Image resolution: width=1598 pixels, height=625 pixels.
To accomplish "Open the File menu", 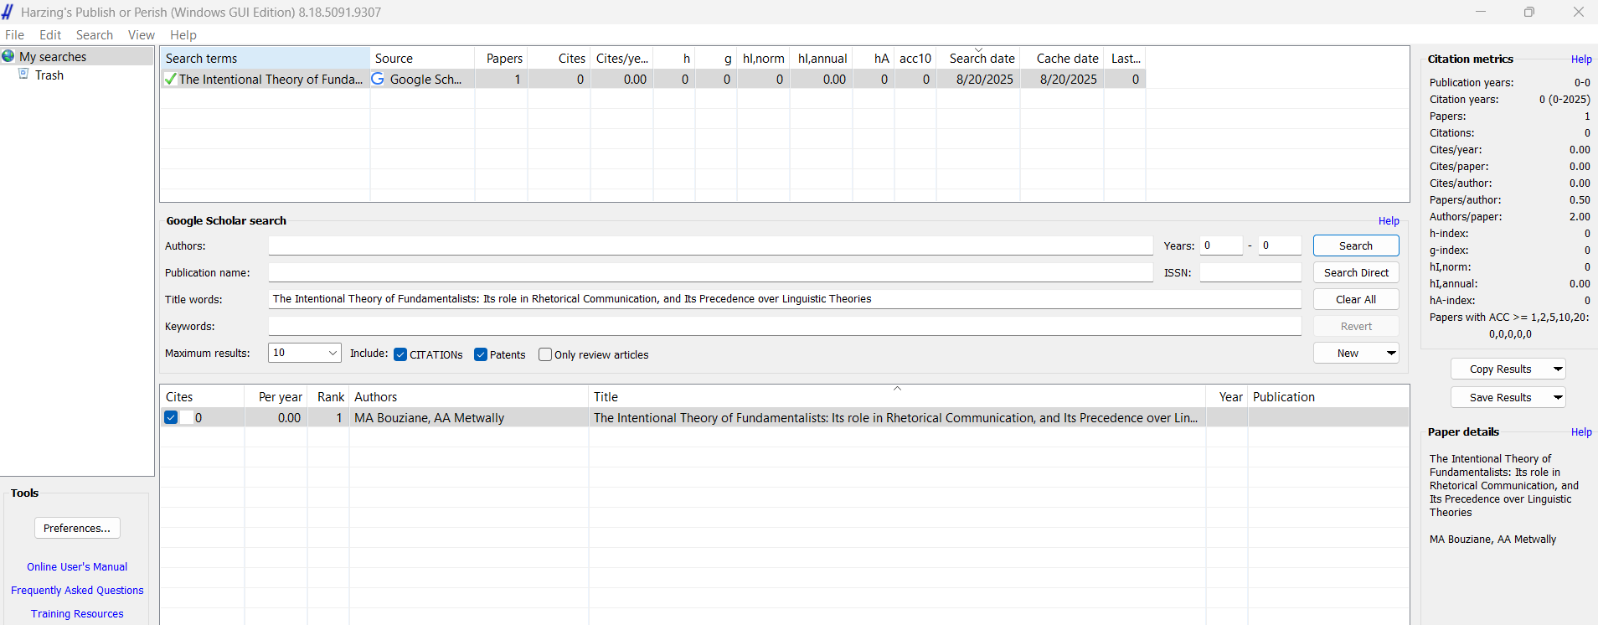I will 14,35.
